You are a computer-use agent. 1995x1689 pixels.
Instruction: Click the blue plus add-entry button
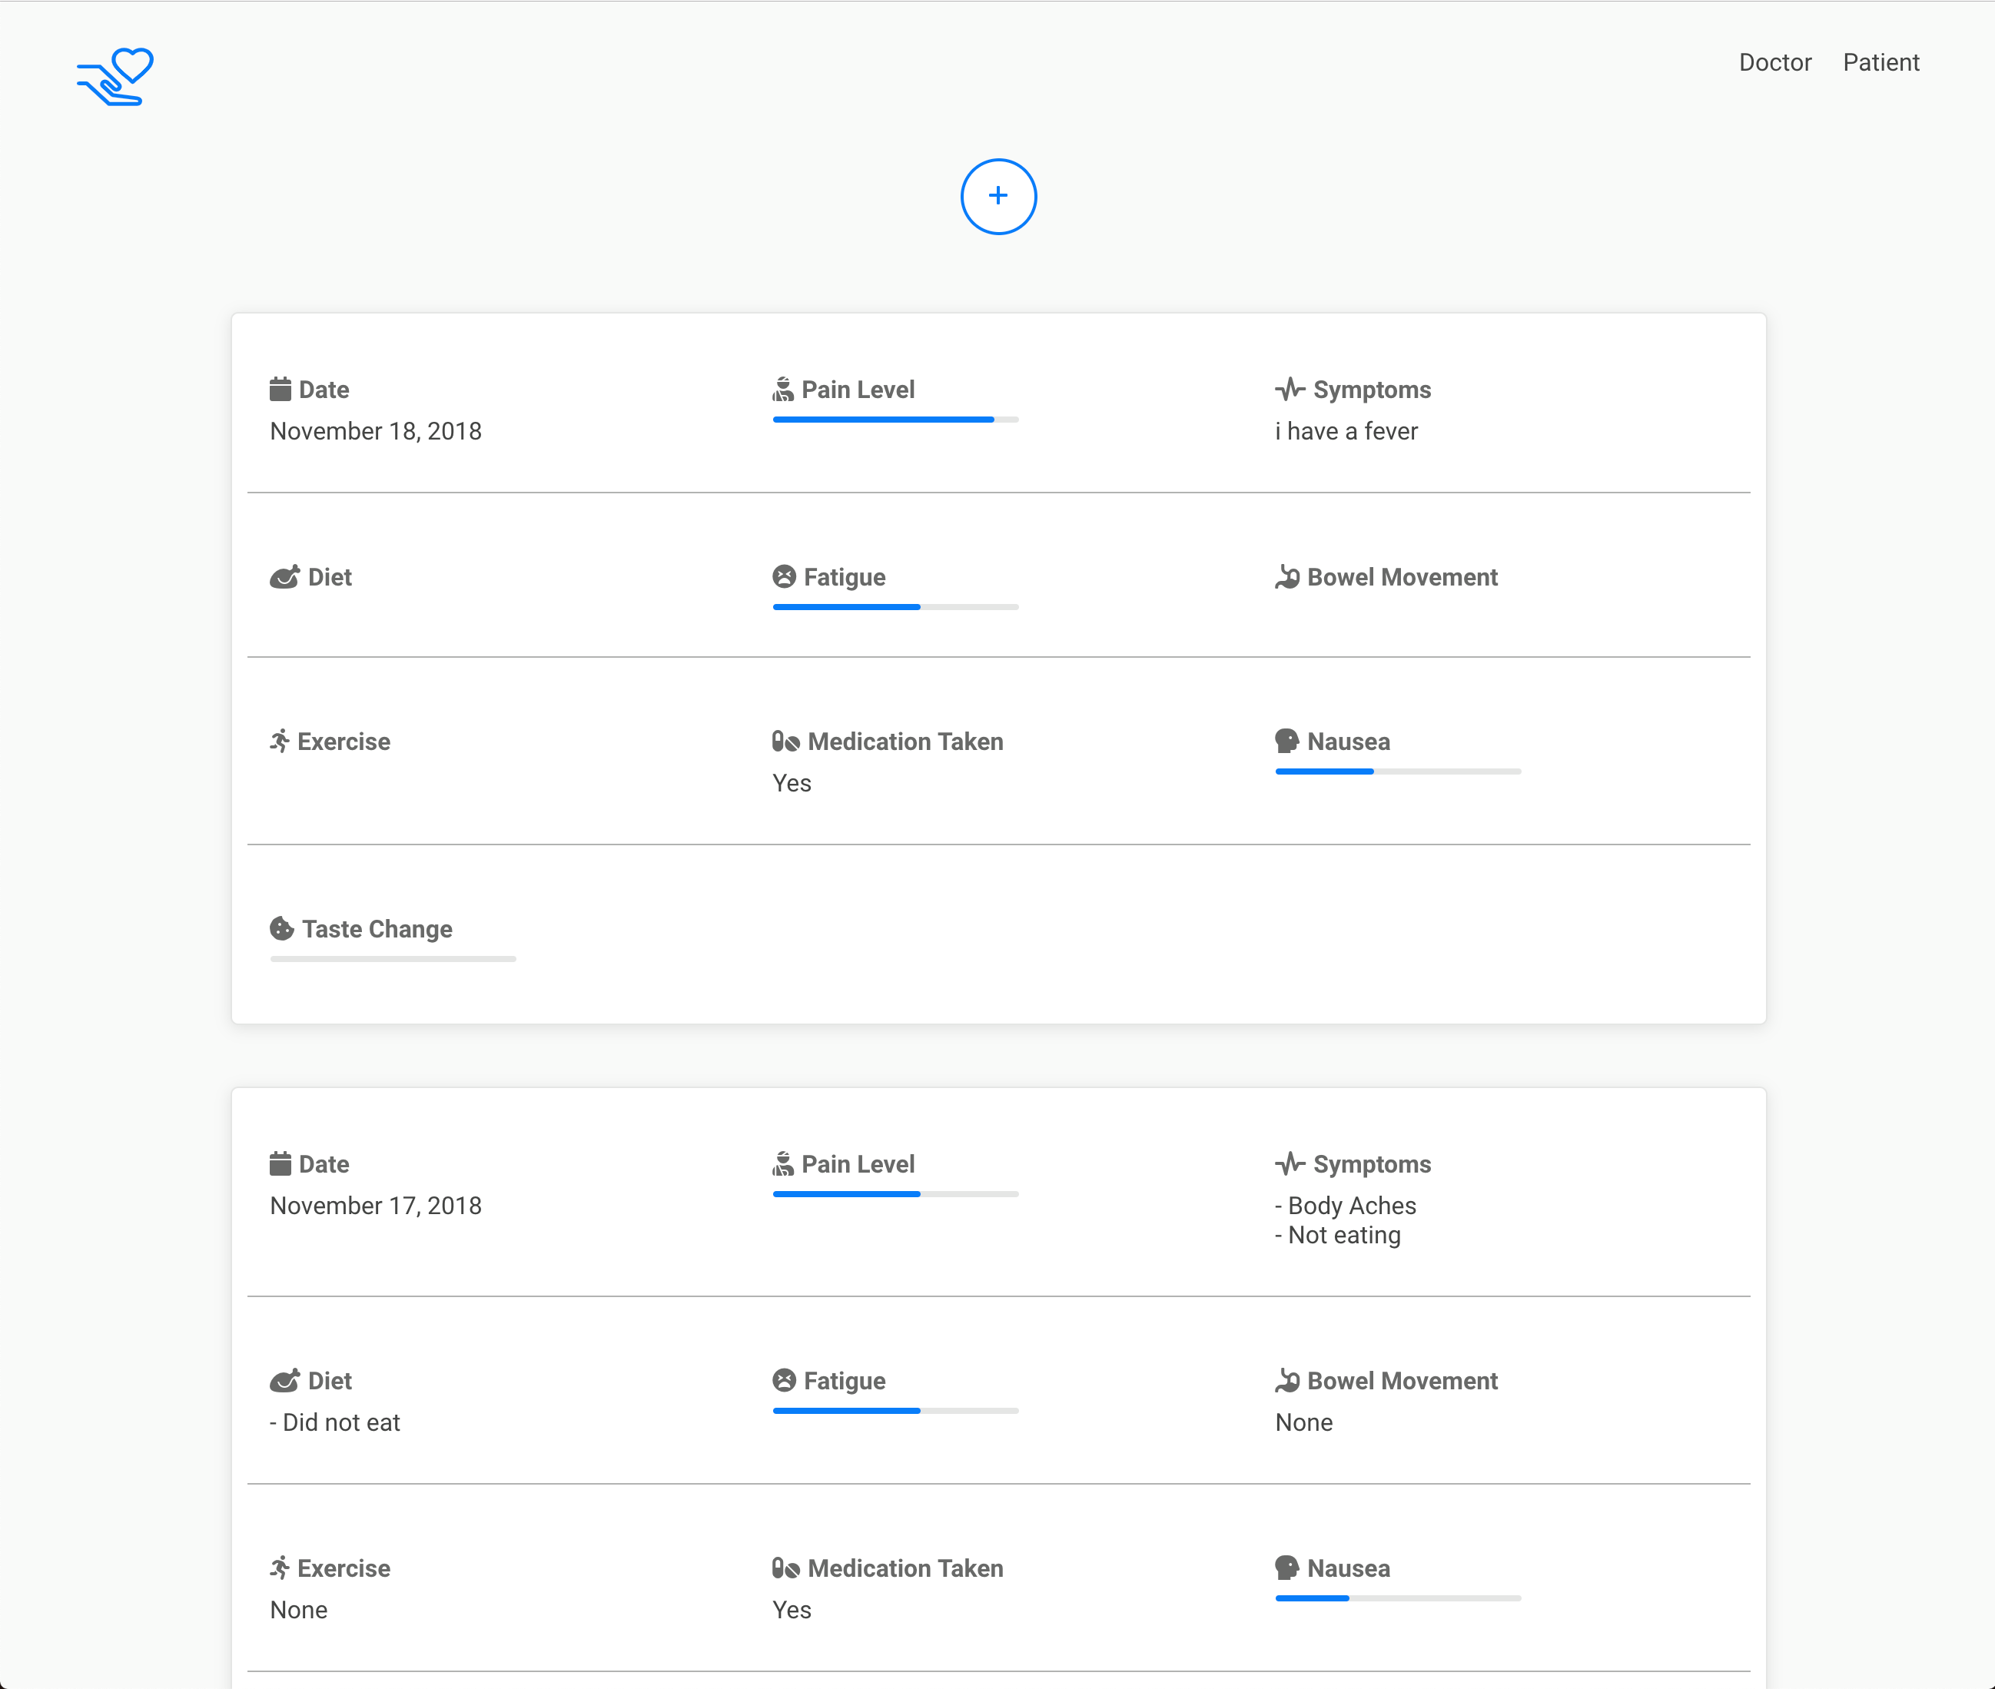997,196
